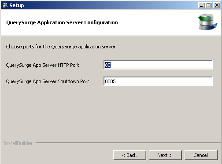222x164 pixels.
Task: Click the maximize window button
Action: (209, 5)
